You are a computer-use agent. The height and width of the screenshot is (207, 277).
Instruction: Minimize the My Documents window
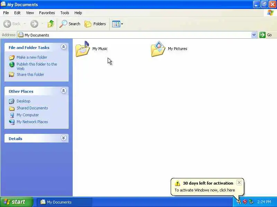tap(256, 4)
